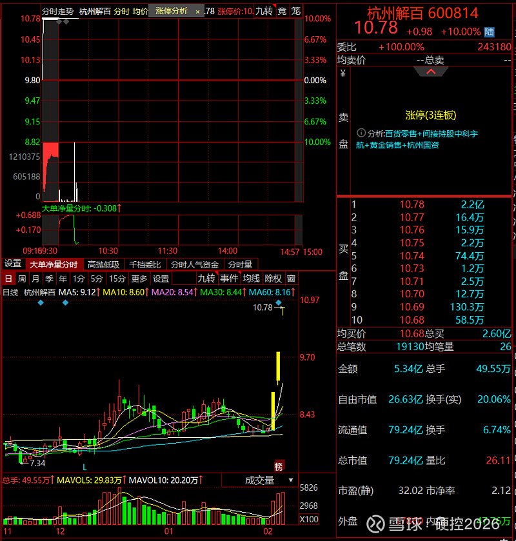Switch to 15分 minute chart
516x541 pixels.
click(x=117, y=279)
